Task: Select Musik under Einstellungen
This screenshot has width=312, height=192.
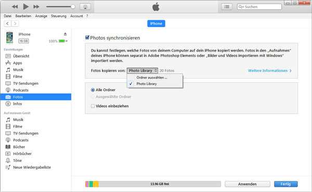Action: point(36,70)
